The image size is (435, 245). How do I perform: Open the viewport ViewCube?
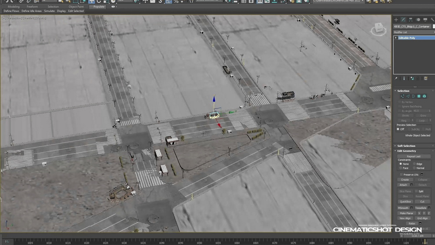click(379, 29)
